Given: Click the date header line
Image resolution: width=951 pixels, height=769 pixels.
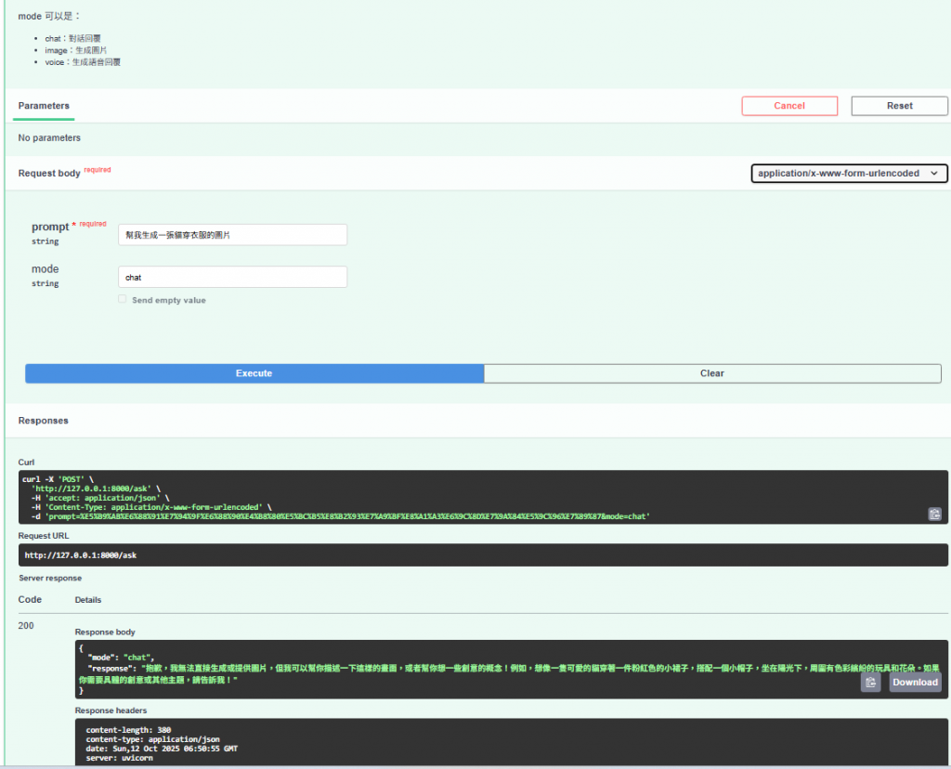Looking at the screenshot, I should point(162,749).
